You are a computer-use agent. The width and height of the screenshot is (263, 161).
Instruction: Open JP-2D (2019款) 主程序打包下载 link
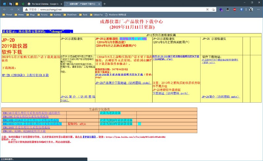click(x=25, y=75)
